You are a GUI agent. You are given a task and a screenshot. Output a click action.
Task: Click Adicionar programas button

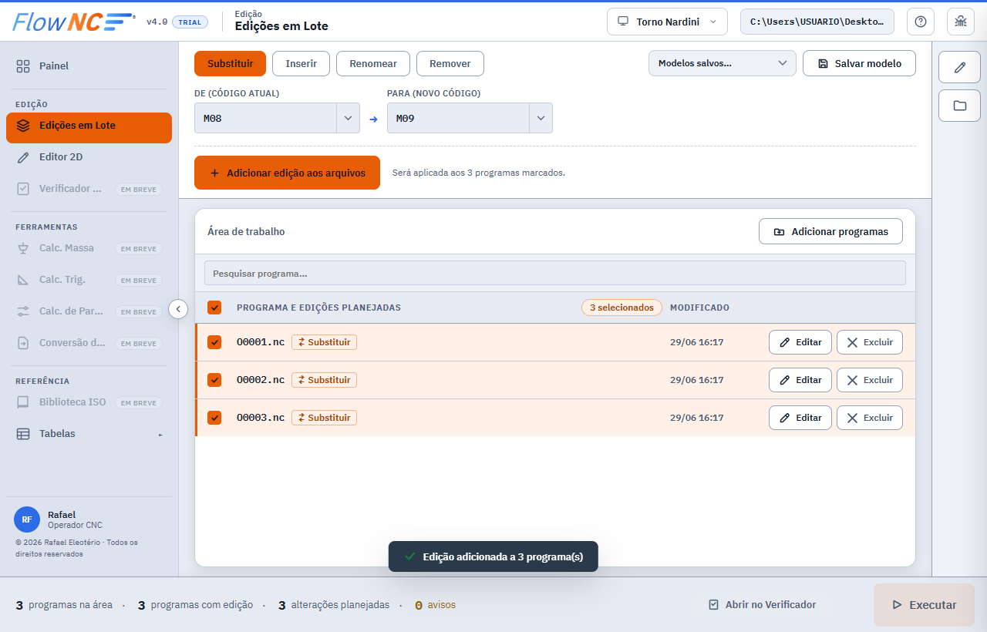coord(830,231)
